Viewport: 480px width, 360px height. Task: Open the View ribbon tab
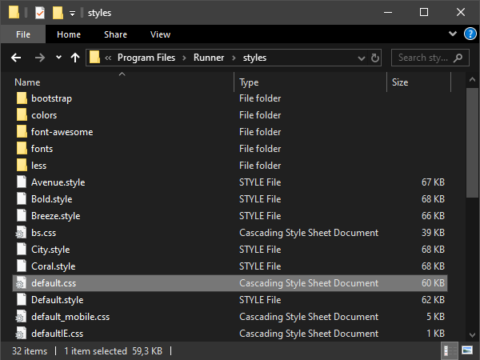click(160, 34)
